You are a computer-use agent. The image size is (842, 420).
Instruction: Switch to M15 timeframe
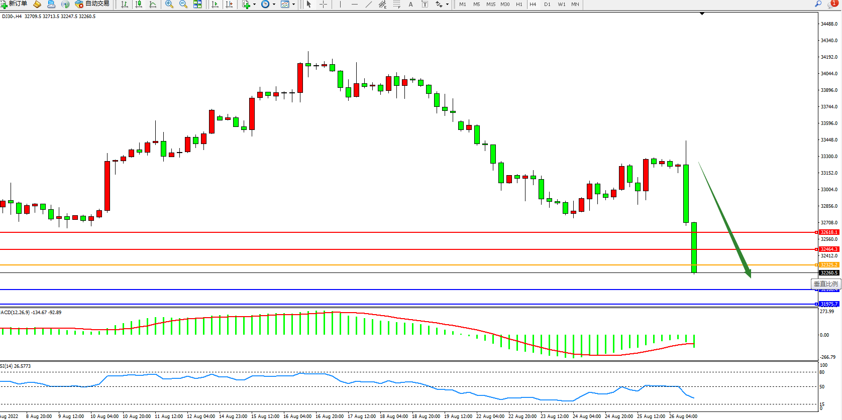[x=490, y=4]
